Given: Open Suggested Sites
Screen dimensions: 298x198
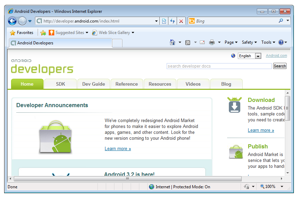Looking at the screenshot, I should click(68, 33).
